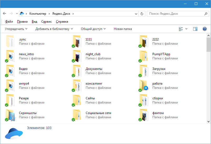This screenshot has height=144, width=211.
Task: Open the работа folder icon
Action: (x=144, y=86)
